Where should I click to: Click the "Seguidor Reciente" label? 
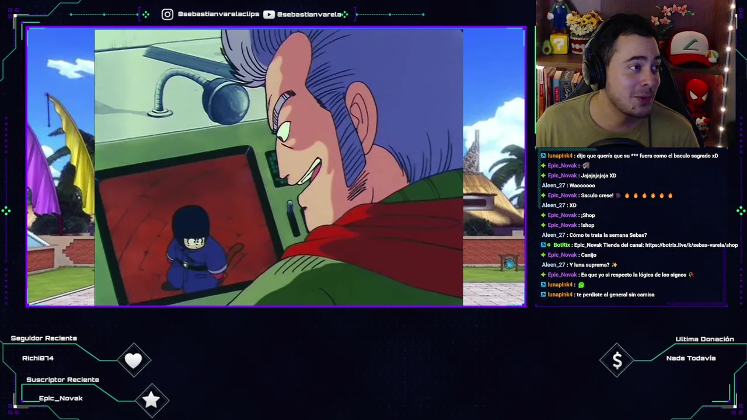point(44,338)
